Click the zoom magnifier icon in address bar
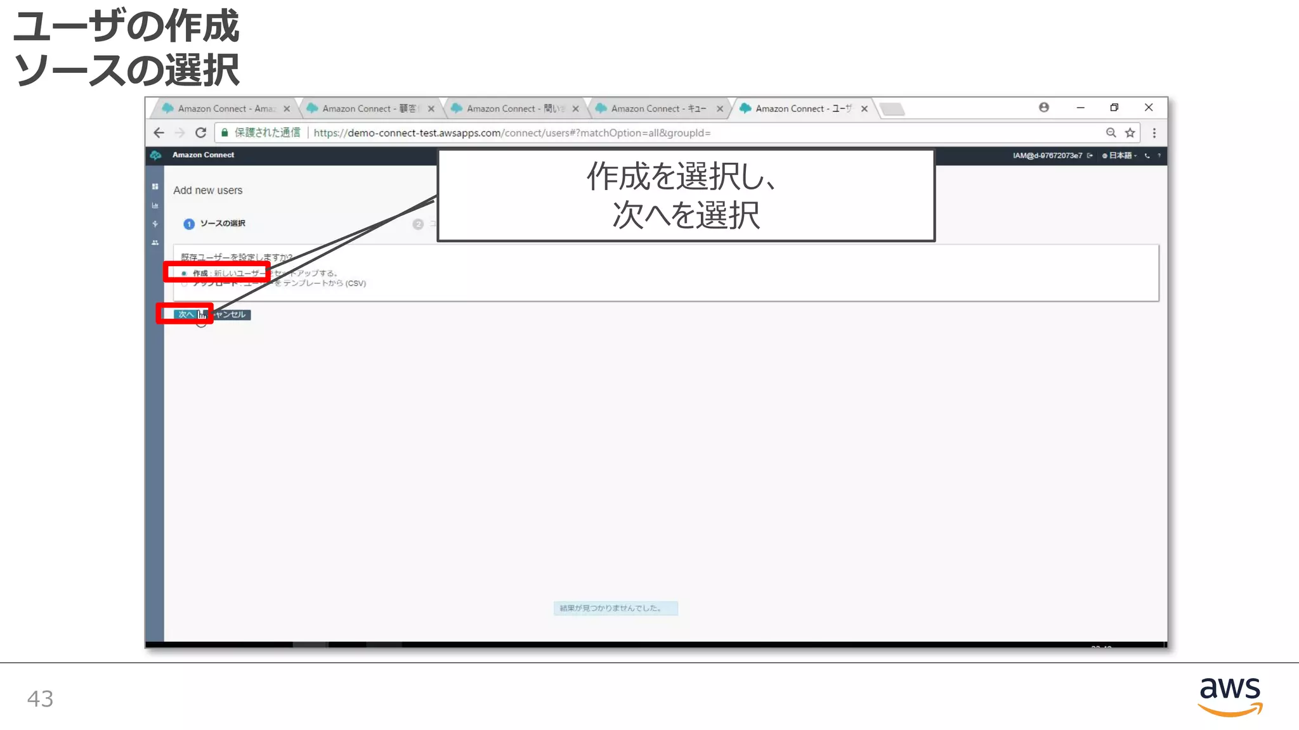This screenshot has height=730, width=1299. pyautogui.click(x=1111, y=133)
